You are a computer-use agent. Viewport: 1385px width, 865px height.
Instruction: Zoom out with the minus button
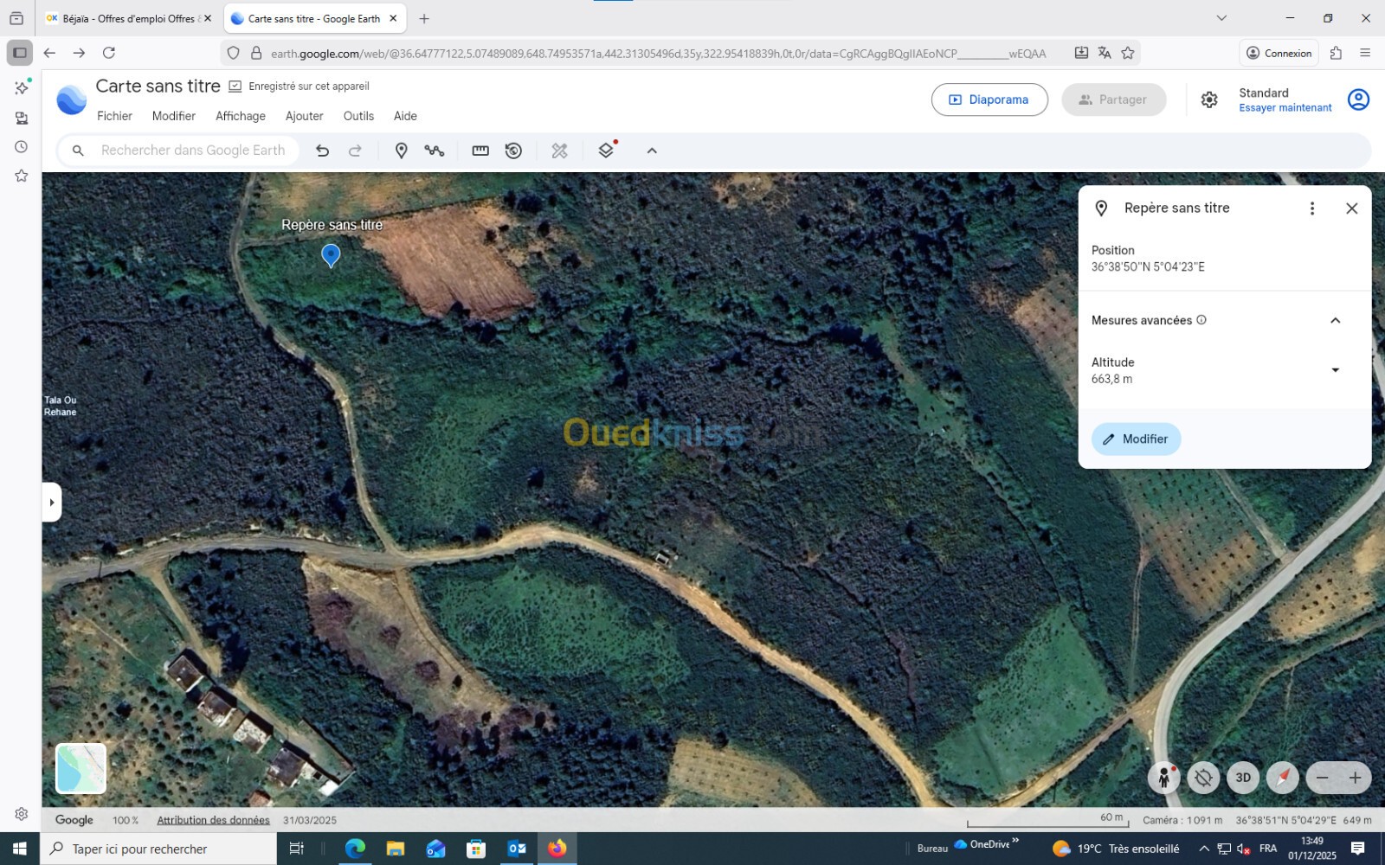coord(1322,778)
